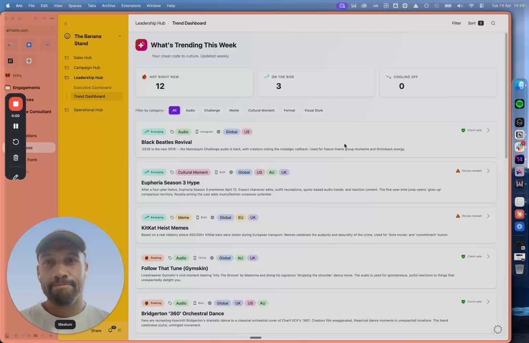Open Operational Hub folder
Viewport: 529px width, 343px height.
pyautogui.click(x=88, y=110)
